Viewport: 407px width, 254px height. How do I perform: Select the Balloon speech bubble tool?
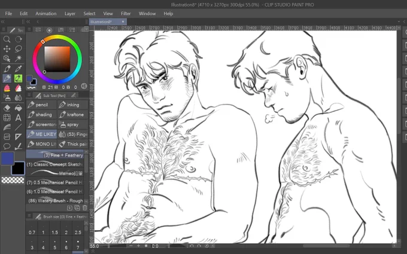click(x=7, y=146)
